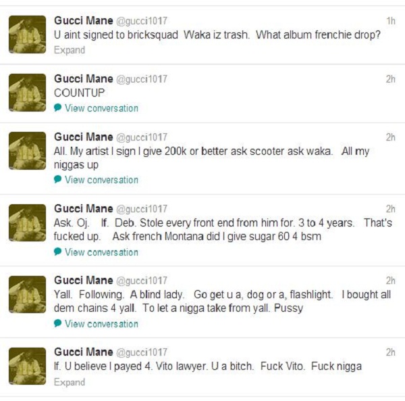View conversation for COUNTUP tweet
This screenshot has height=401, width=405.
(x=101, y=108)
